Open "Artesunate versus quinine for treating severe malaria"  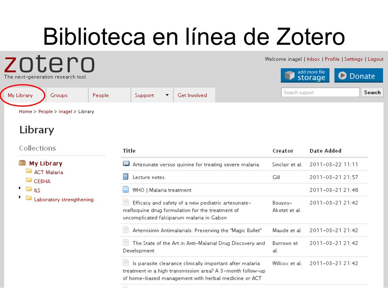[196, 164]
